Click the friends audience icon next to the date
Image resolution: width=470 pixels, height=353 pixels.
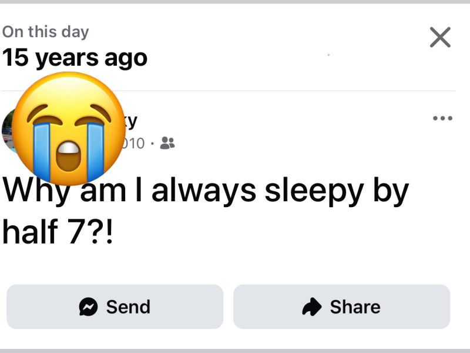167,143
